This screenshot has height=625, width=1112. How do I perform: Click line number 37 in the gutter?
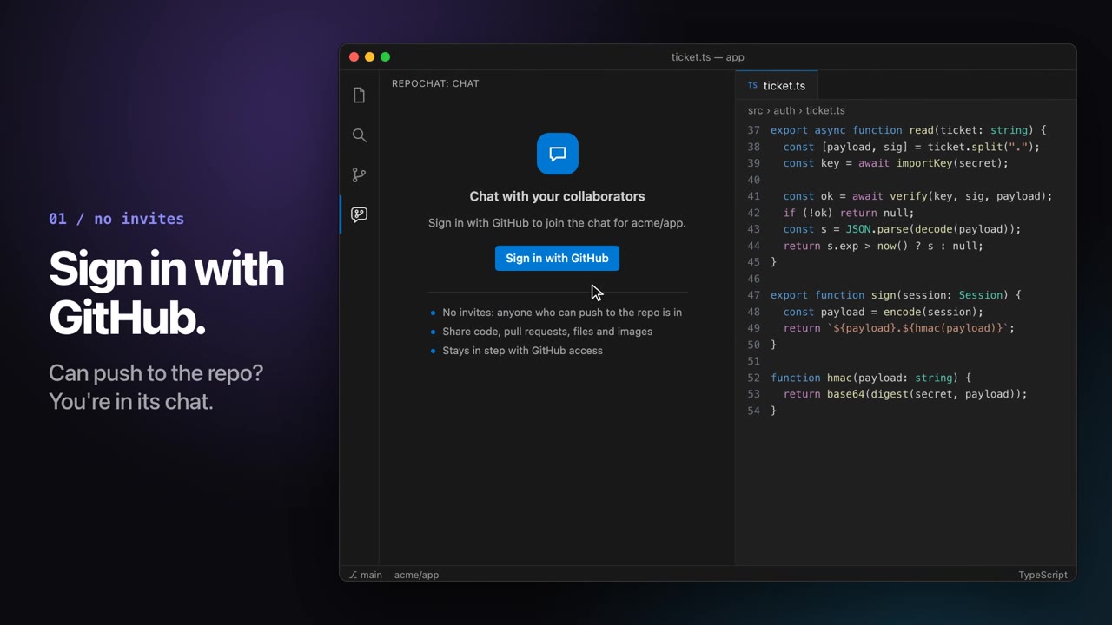(x=753, y=130)
